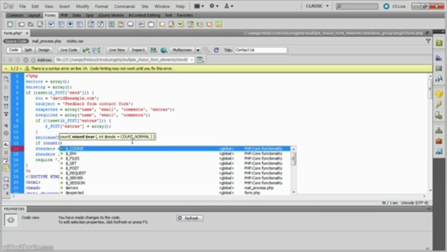Toggle Live View mode
Viewport: 447px width, 252px height.
coord(117,50)
